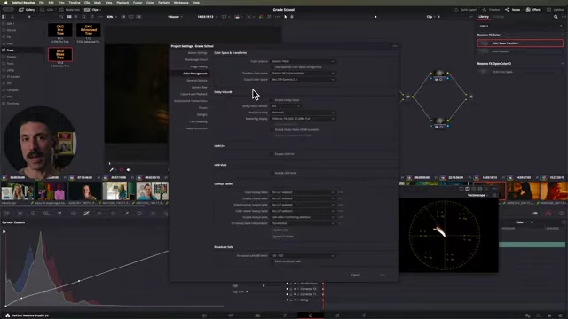Open the Timeline color space dropdown
This screenshot has height=319, width=568.
pyautogui.click(x=303, y=73)
